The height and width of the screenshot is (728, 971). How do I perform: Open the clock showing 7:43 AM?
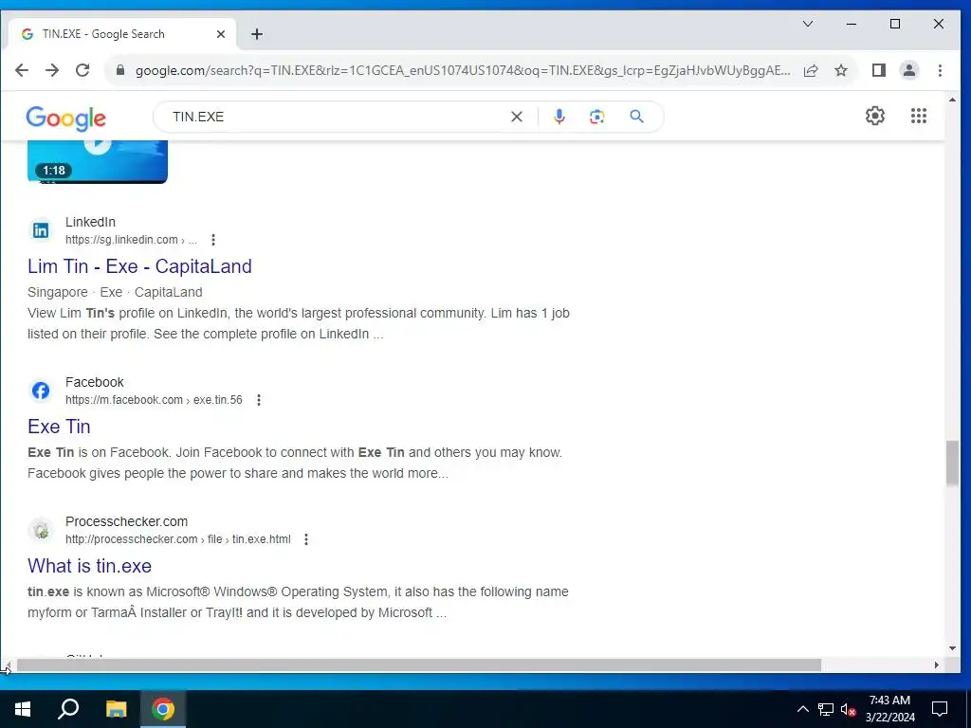tap(889, 709)
